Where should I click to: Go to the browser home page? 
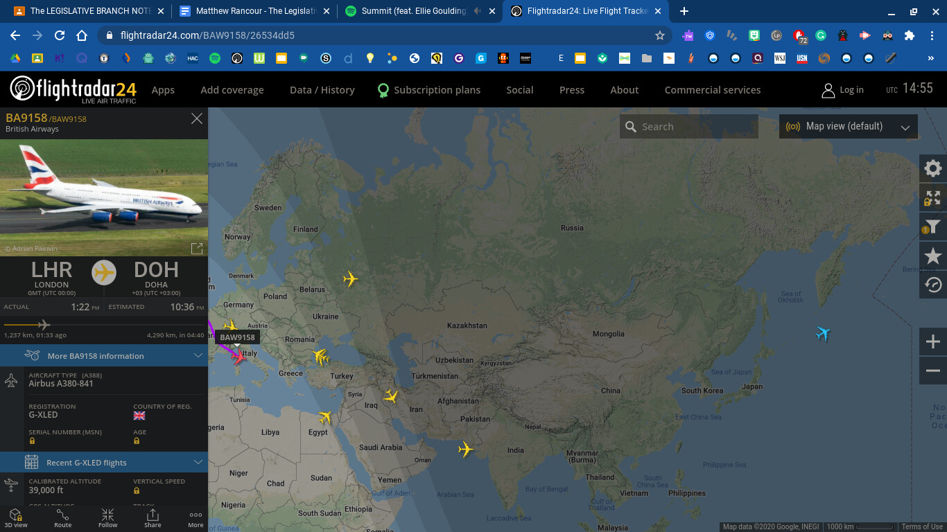[82, 35]
